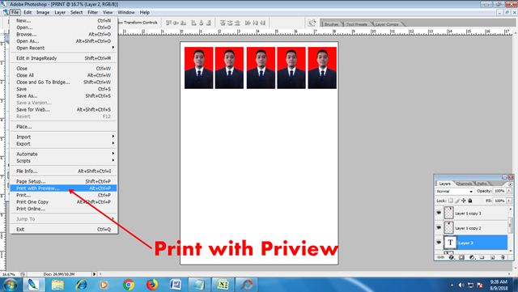
Task: Open the Tool Presets palette tab
Action: [357, 24]
